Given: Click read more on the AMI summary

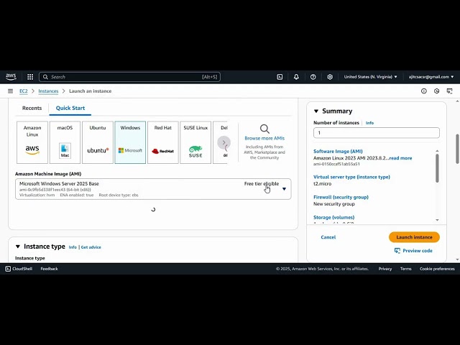Looking at the screenshot, I should 400,158.
